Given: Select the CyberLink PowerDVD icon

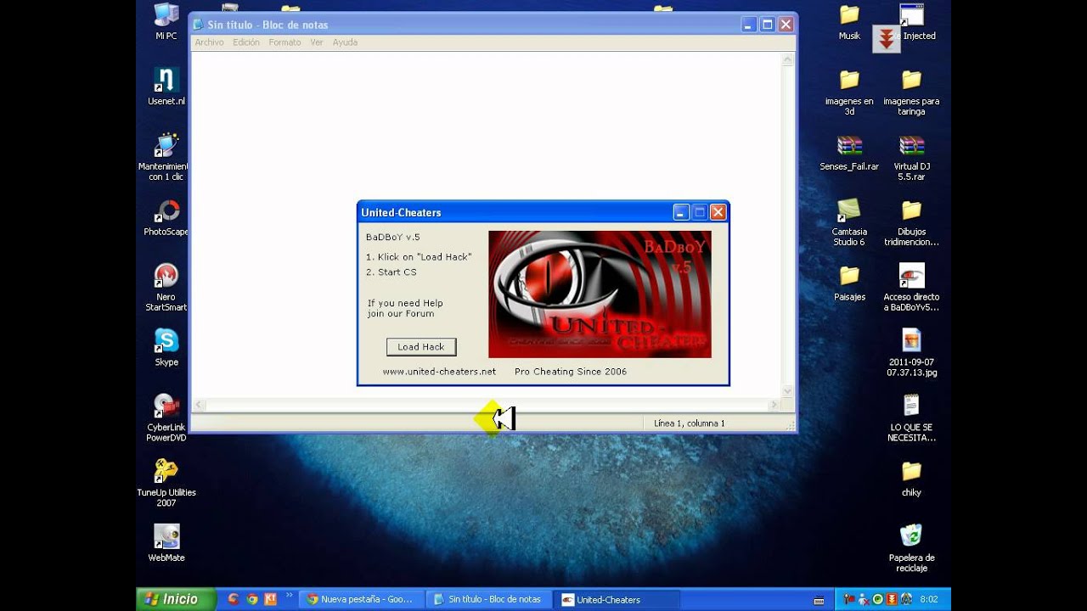Looking at the screenshot, I should (166, 418).
